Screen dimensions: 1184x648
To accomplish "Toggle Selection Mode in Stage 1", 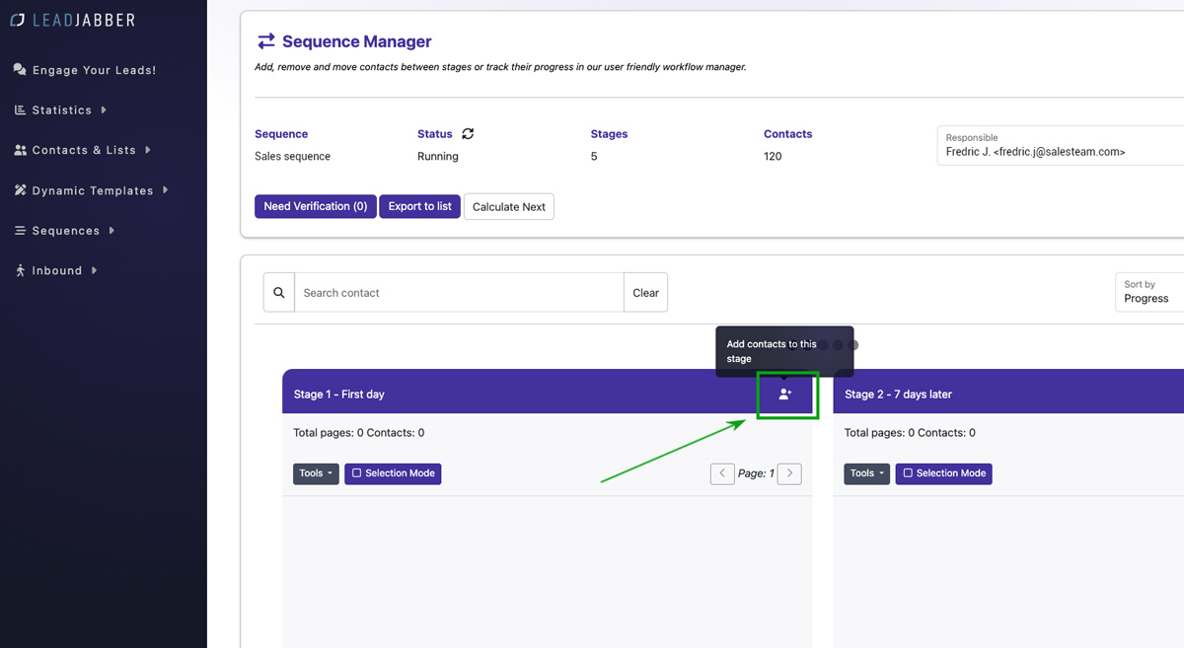I will (x=393, y=473).
